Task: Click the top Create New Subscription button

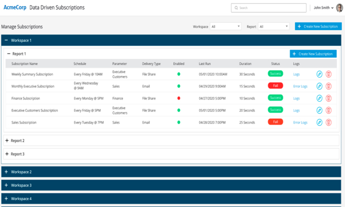Action: coord(318,27)
